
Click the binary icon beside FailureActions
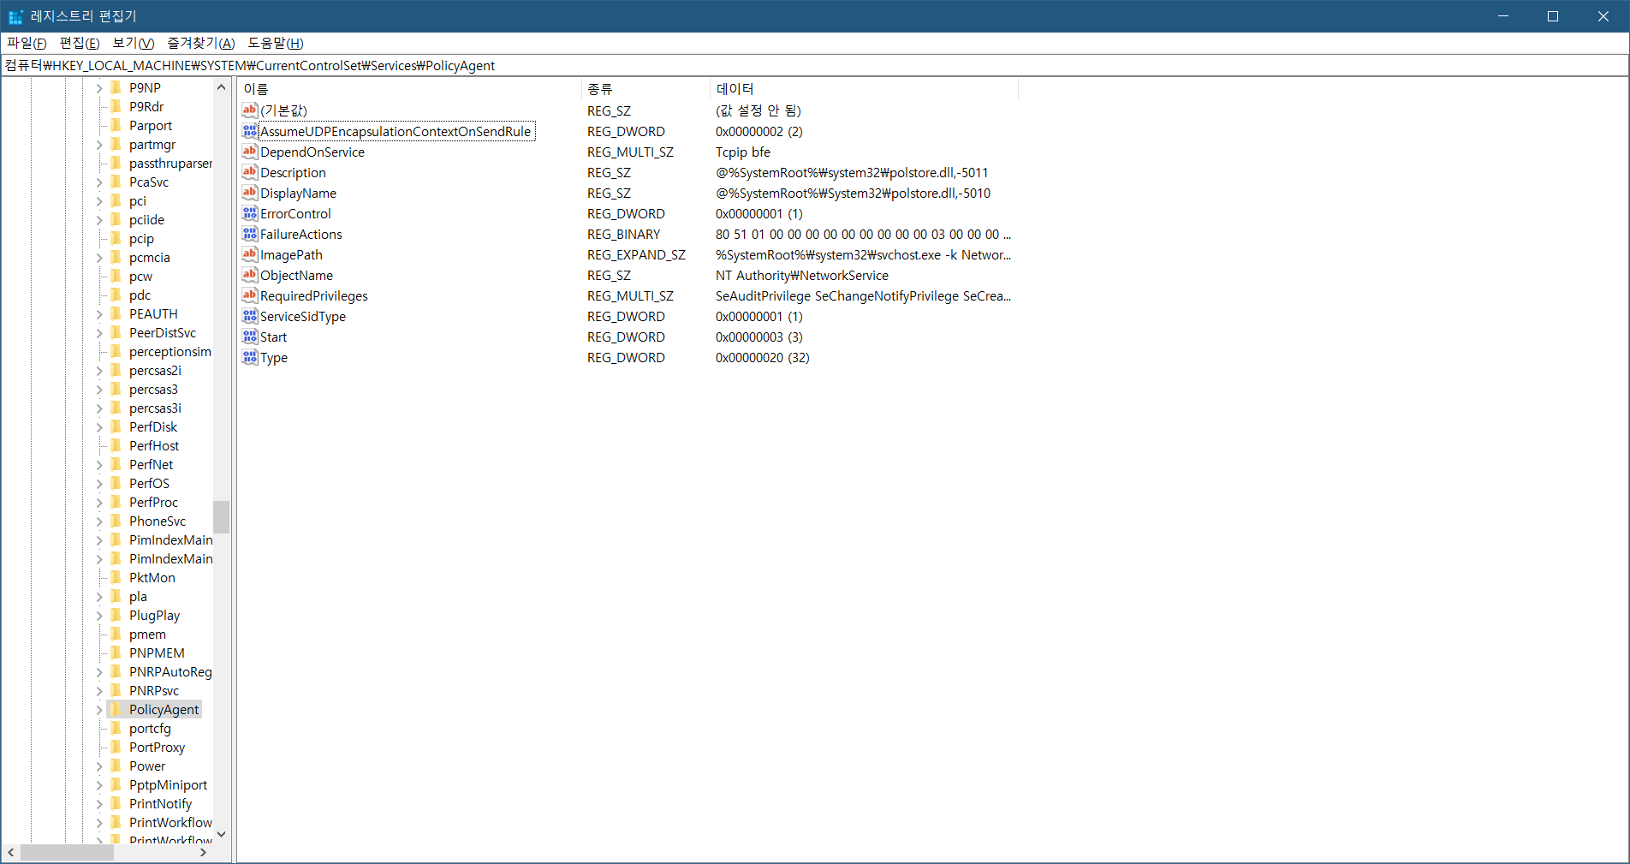pos(249,234)
